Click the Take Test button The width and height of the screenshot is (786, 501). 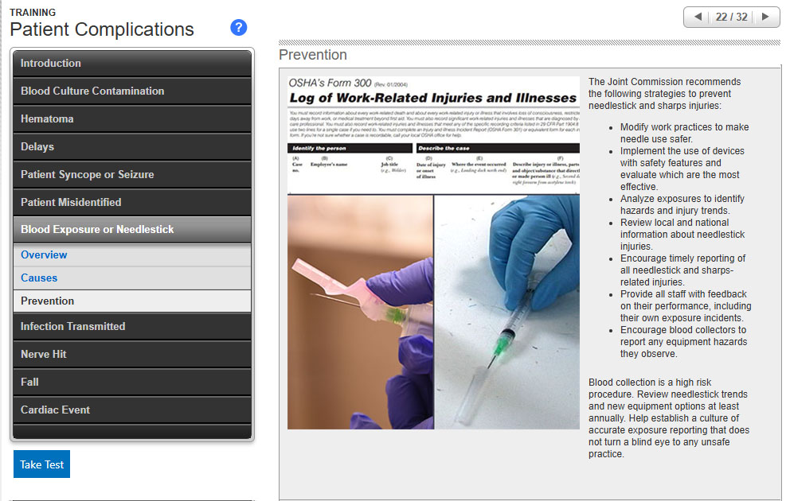point(41,464)
